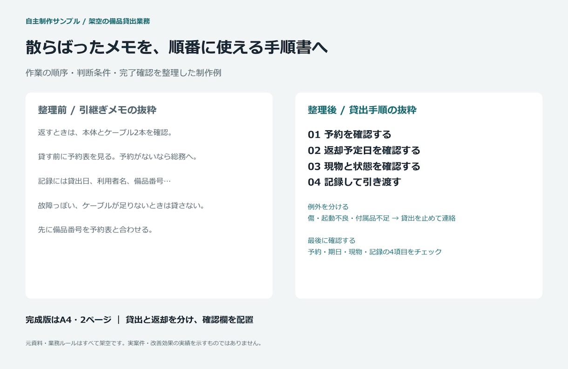The height and width of the screenshot is (369, 568).
Task: Select the line 先に備品番号を予約表と合わせる。
Action: point(96,229)
